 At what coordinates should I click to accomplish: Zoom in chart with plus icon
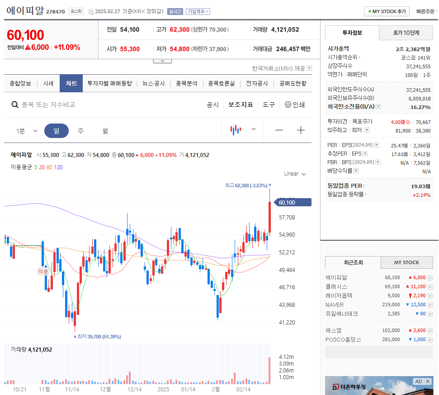[301, 130]
